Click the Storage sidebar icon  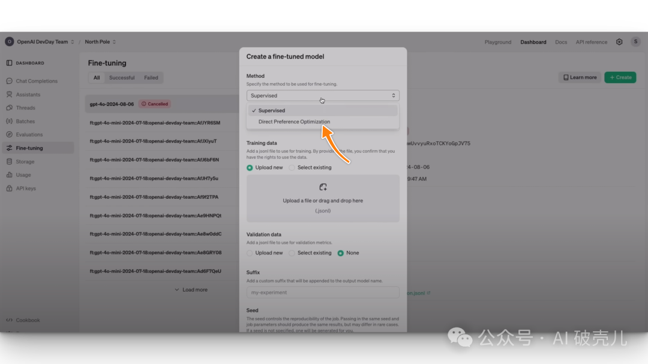coord(10,162)
